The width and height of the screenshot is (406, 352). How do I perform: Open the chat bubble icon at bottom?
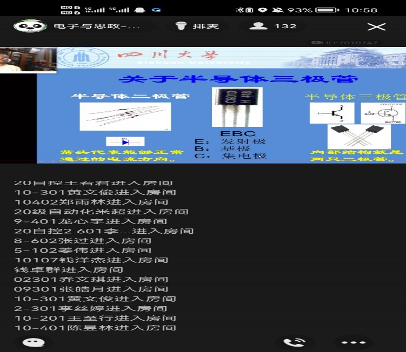click(x=37, y=342)
